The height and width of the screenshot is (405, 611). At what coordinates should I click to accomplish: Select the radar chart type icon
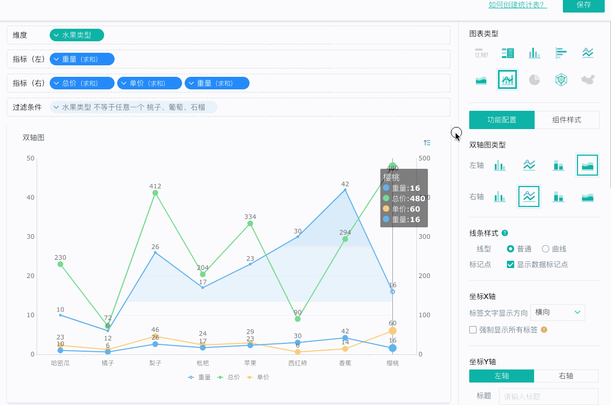pyautogui.click(x=561, y=79)
